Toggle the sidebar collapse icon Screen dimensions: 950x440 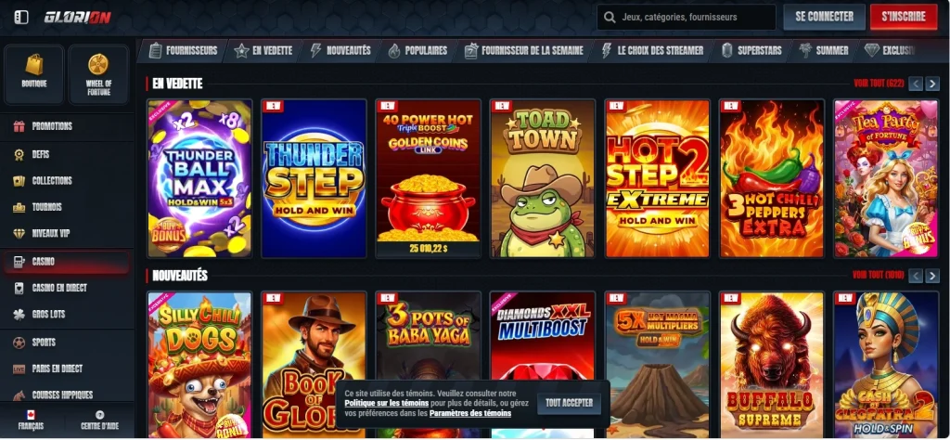[x=21, y=17]
